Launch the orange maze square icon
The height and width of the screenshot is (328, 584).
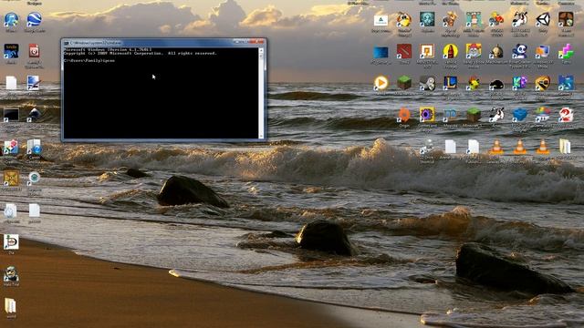[x=427, y=51]
